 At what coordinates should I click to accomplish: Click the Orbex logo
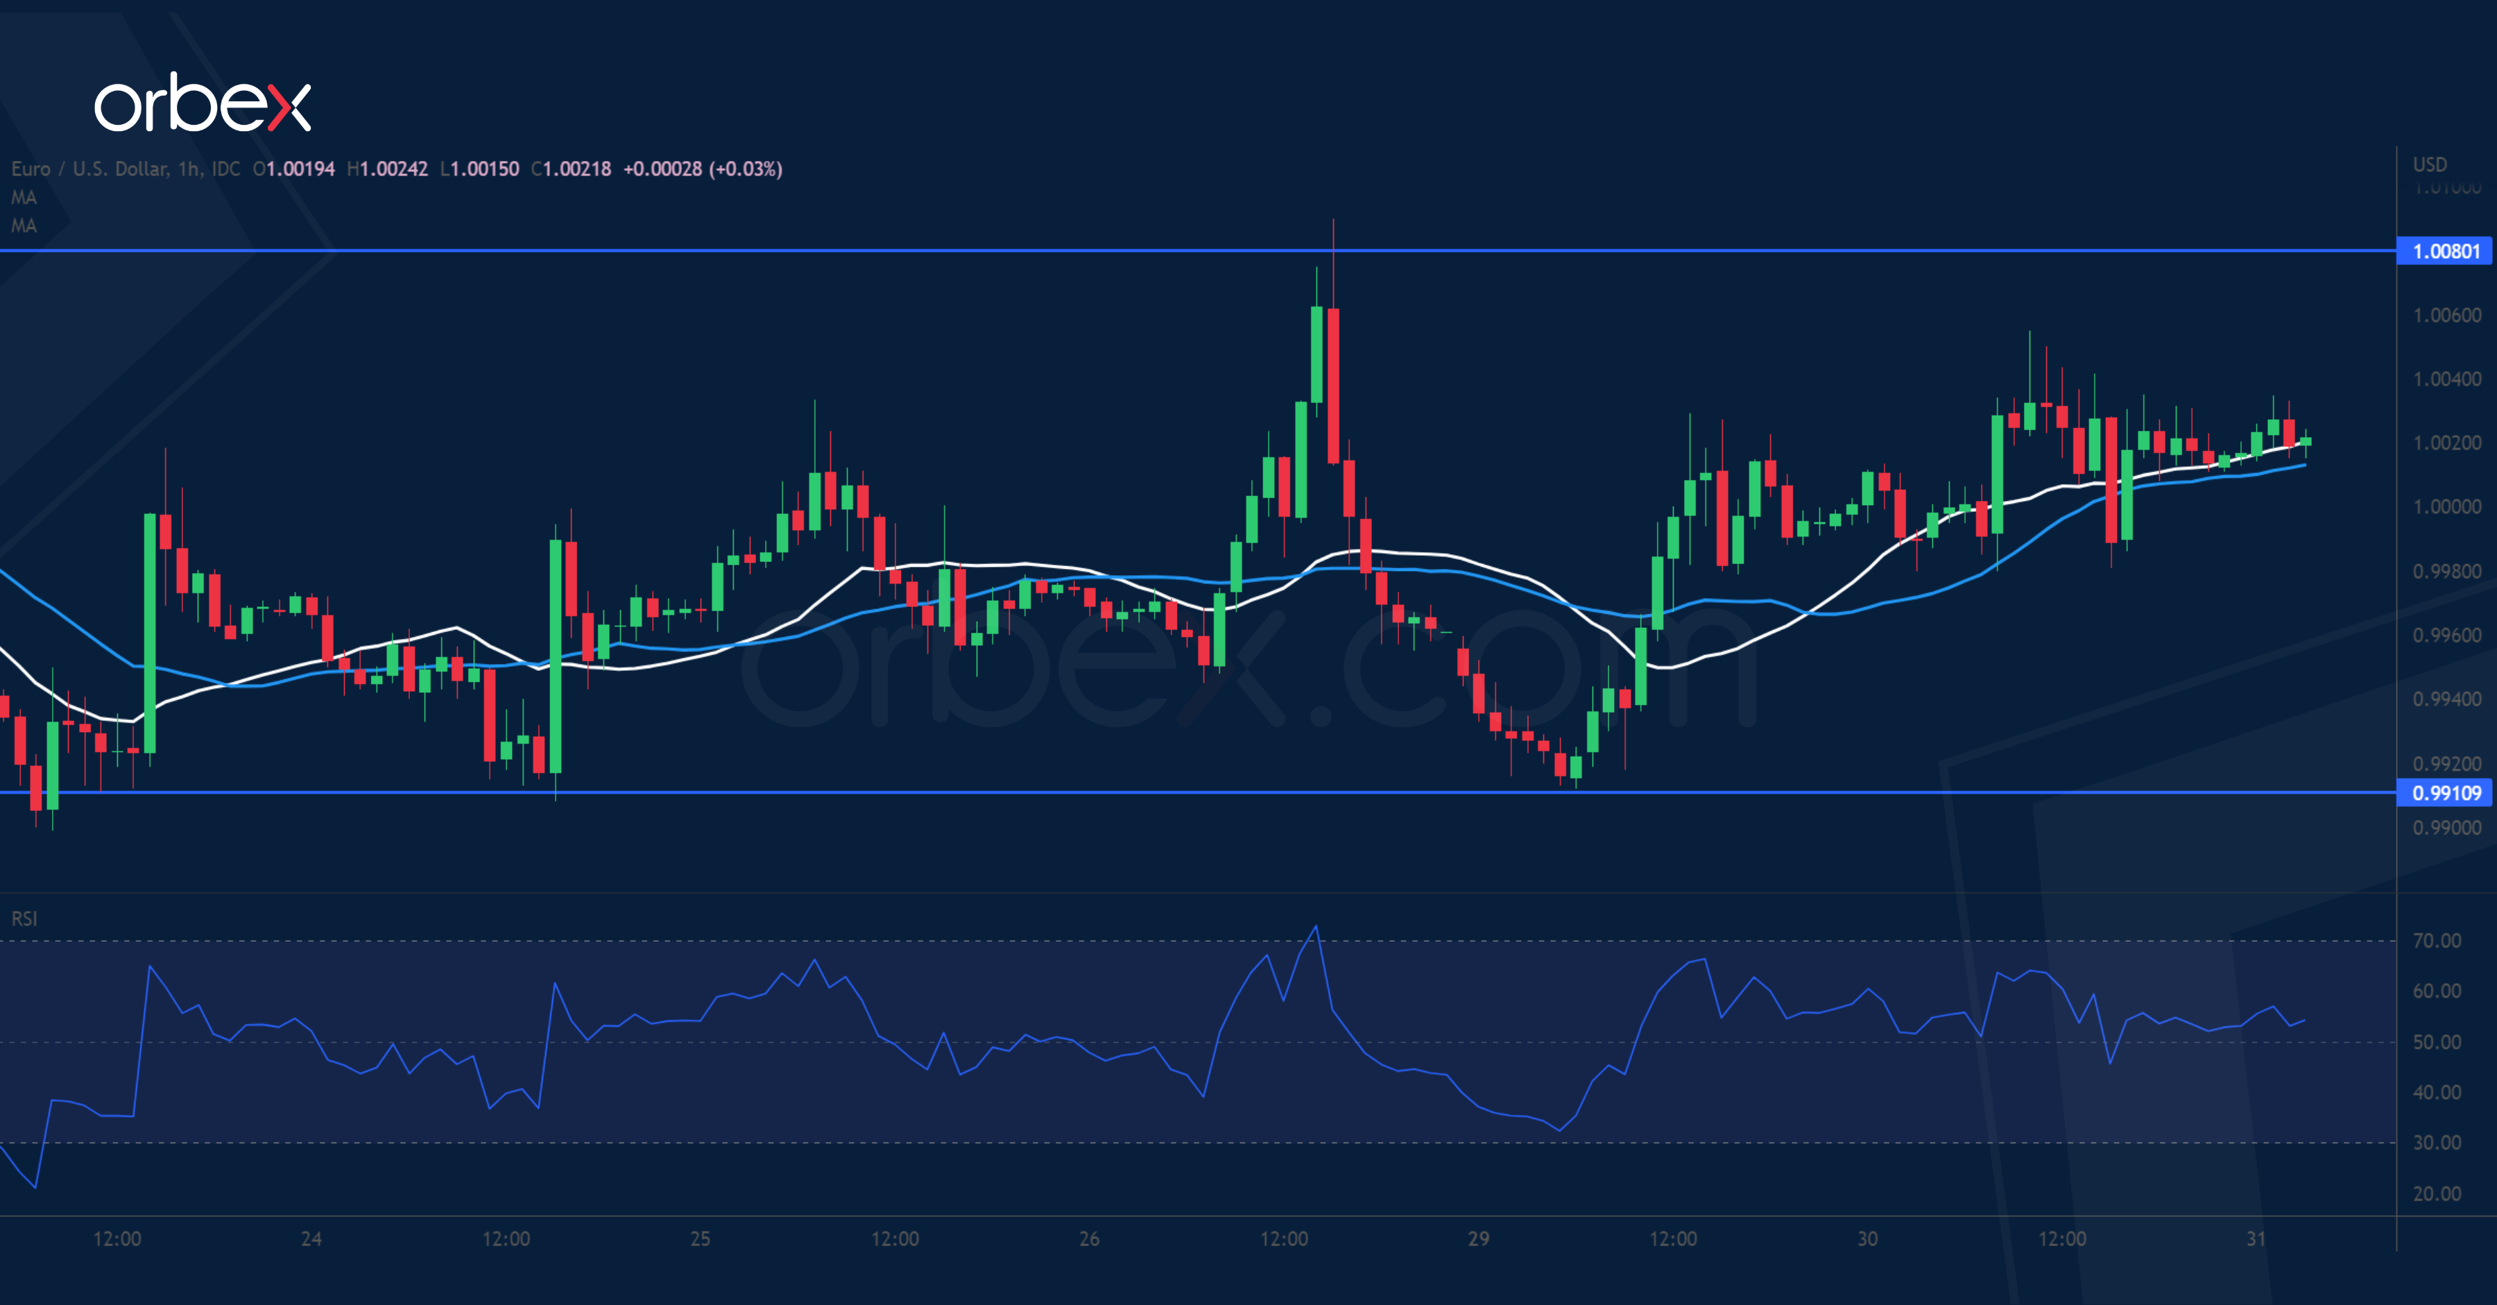[x=202, y=103]
